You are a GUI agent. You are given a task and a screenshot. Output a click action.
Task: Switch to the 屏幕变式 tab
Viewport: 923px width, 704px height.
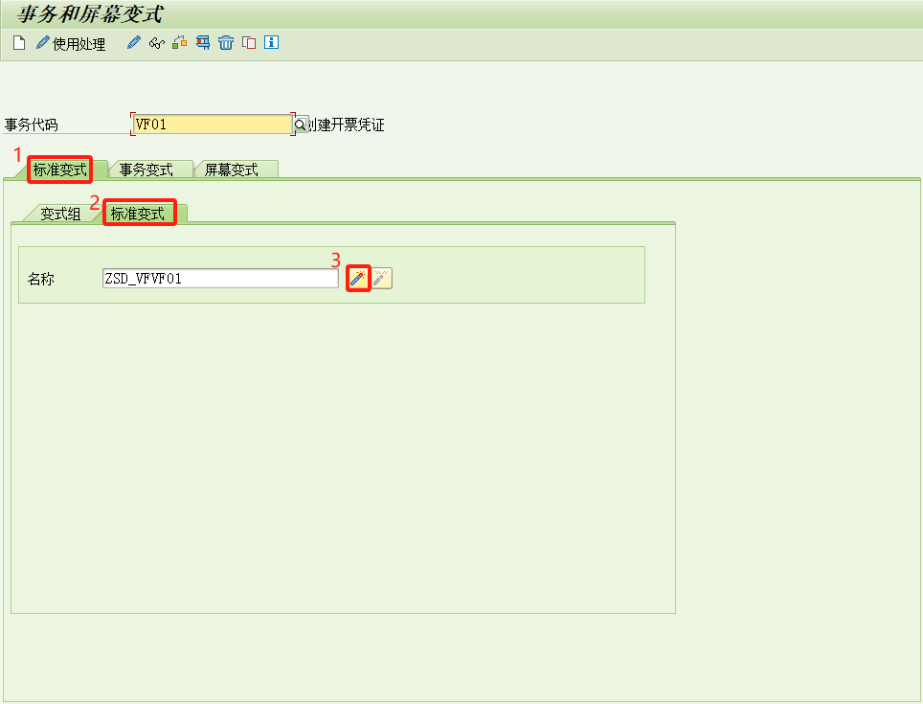(232, 170)
